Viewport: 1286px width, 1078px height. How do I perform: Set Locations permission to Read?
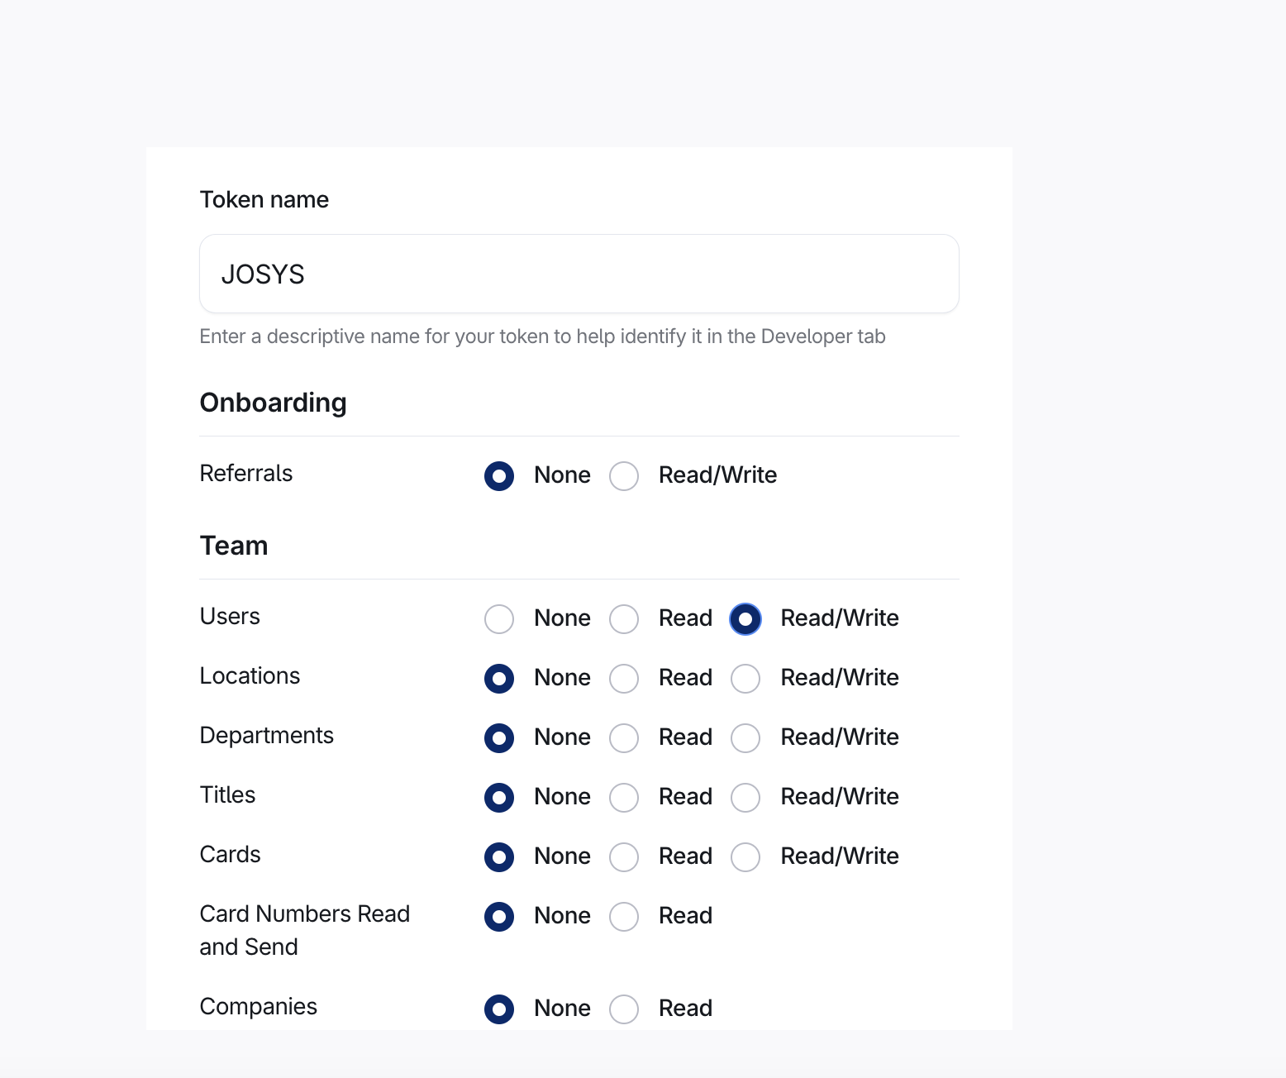click(624, 679)
